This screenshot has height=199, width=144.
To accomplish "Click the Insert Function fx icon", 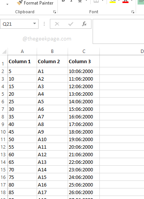I will click(84, 24).
